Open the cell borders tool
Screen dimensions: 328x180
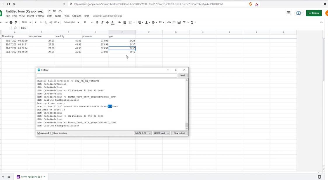pyautogui.click(x=125, y=22)
